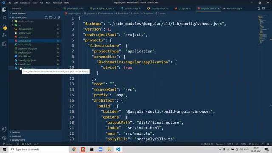Open the Manage gear icon

[x=4, y=138]
